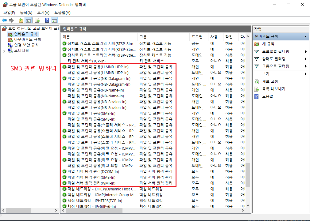This screenshot has width=310, height=221.
Task: Expand the 모니터링 tree node arrow
Action: pyautogui.click(x=4, y=51)
